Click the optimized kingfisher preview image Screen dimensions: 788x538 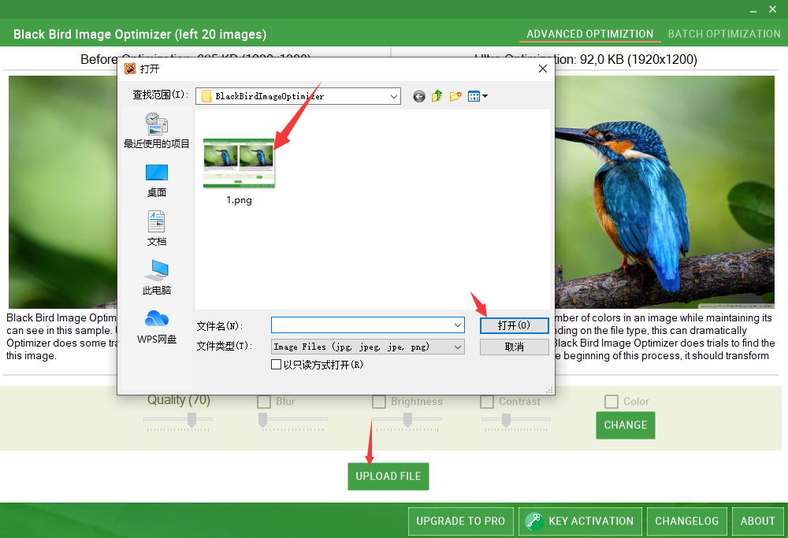(664, 192)
